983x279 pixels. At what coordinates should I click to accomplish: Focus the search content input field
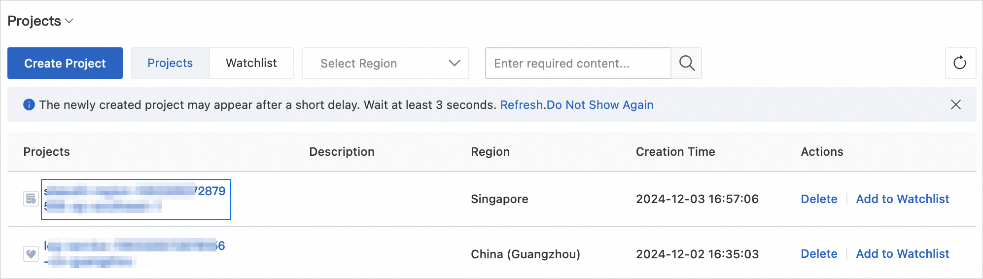578,63
